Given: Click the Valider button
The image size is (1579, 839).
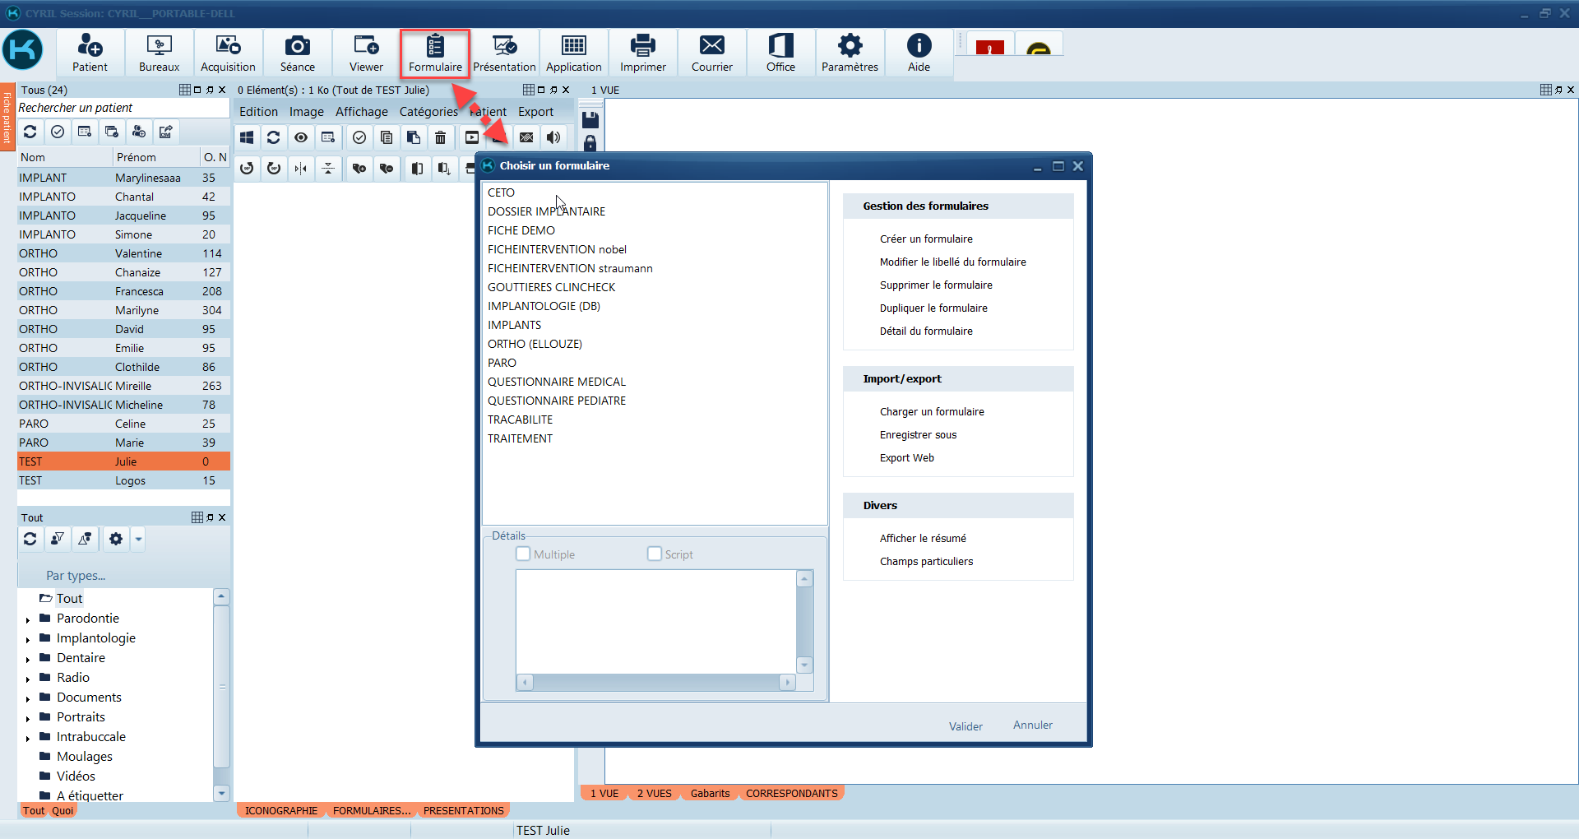Looking at the screenshot, I should tap(965, 726).
